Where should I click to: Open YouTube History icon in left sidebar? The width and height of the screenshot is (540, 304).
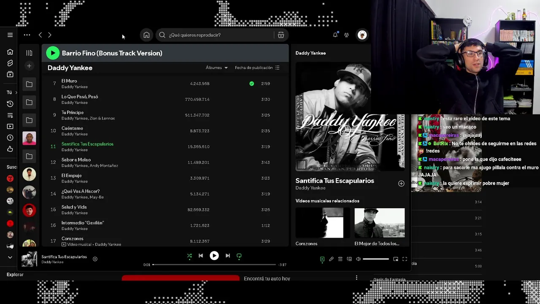click(x=10, y=104)
